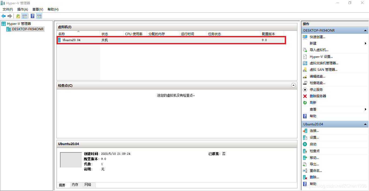Click the 帮助 link under Ubuntu20.04 actions
The width and height of the screenshot is (369, 191).
coord(313,184)
